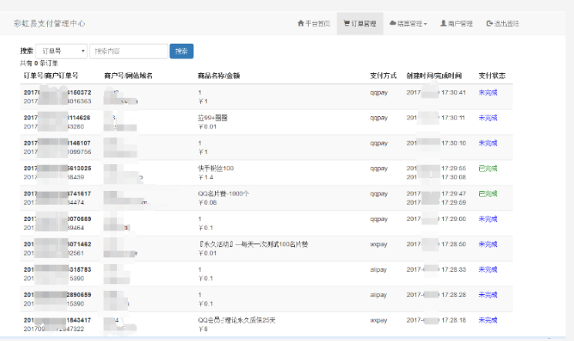
Task: Click the ￥1.4 amount
Action: click(x=206, y=177)
